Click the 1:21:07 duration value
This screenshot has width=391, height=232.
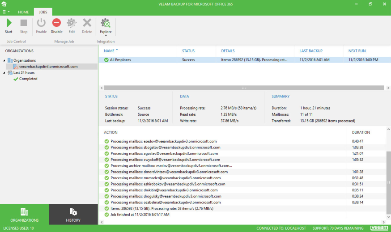point(357,153)
